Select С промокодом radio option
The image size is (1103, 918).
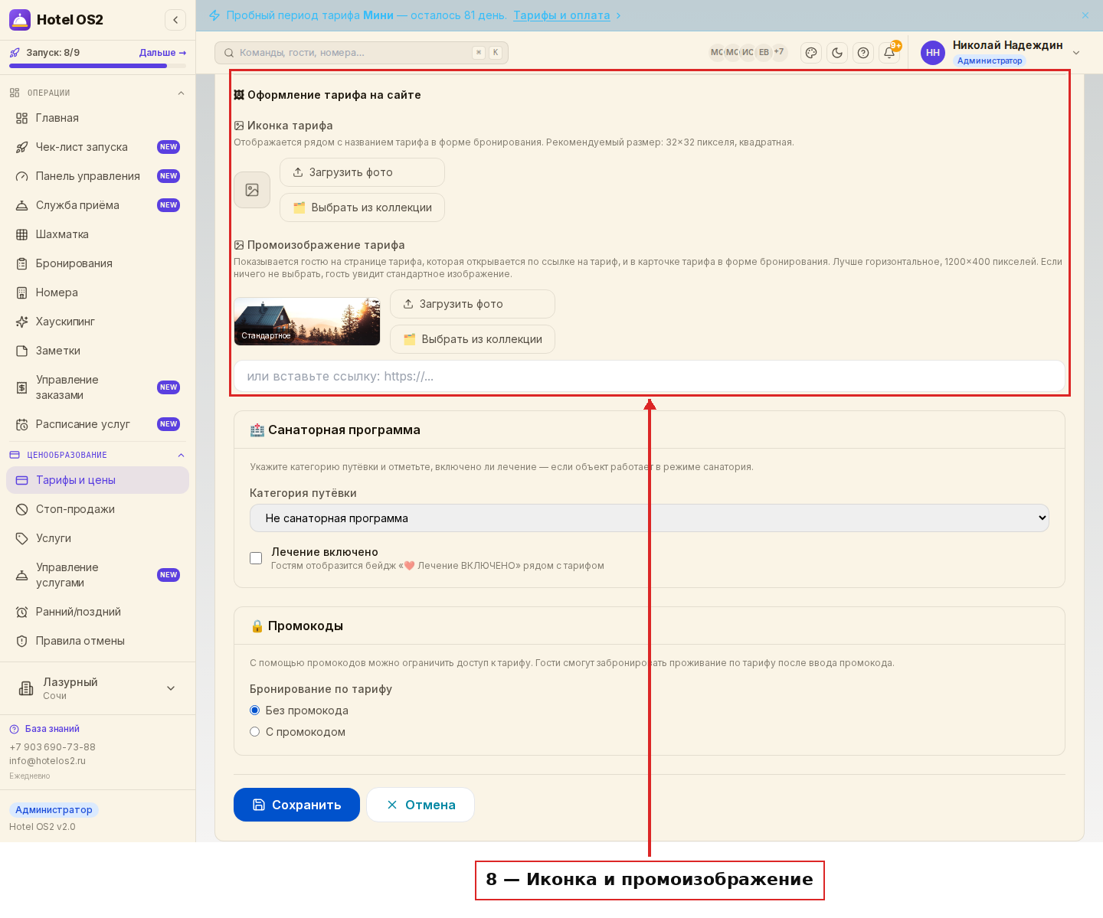coord(255,732)
